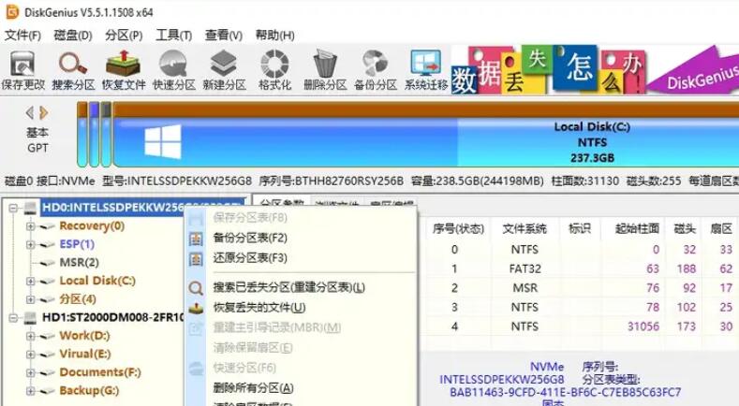Click the disk GUID BAB11463-9CFD-411E text

565,392
